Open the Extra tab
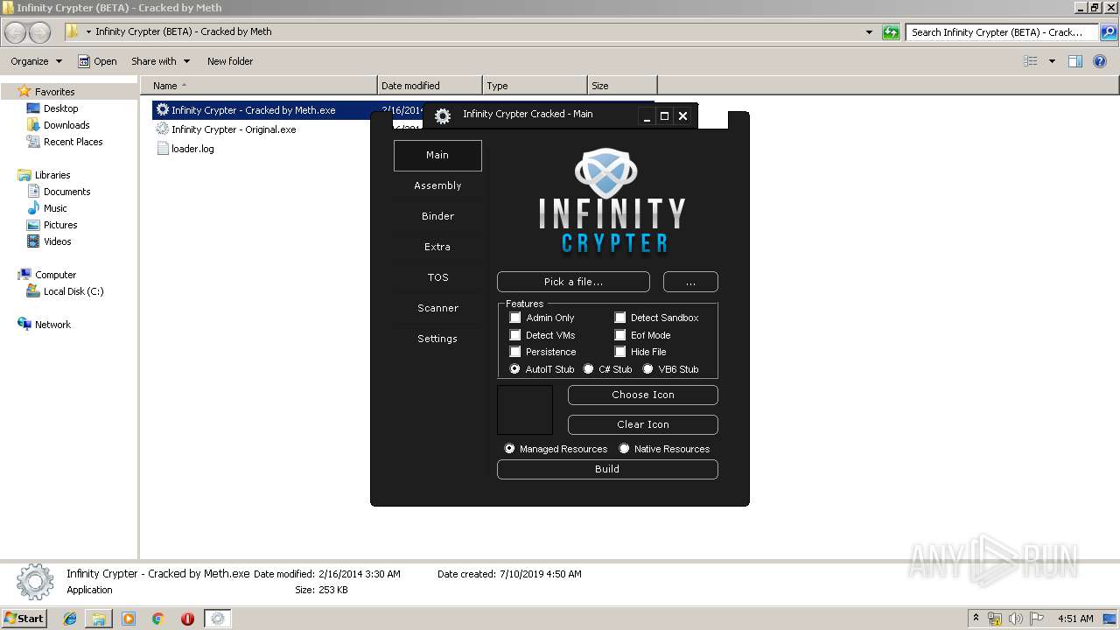1120x630 pixels. click(437, 247)
